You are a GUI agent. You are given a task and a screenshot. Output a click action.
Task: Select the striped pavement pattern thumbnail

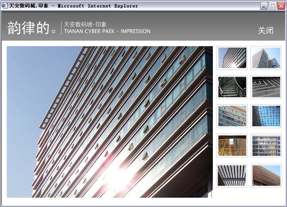coord(266,87)
